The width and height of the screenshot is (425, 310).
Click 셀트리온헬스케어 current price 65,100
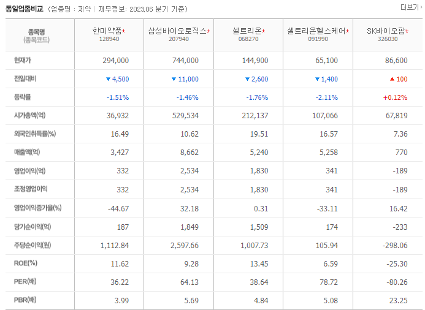click(x=327, y=61)
